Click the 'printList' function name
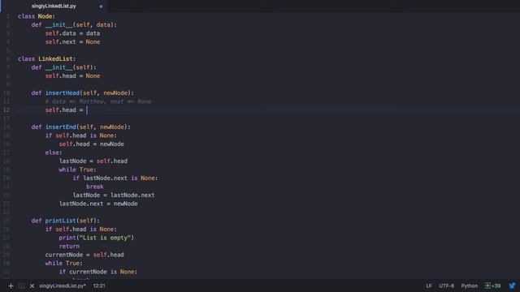 [61, 221]
